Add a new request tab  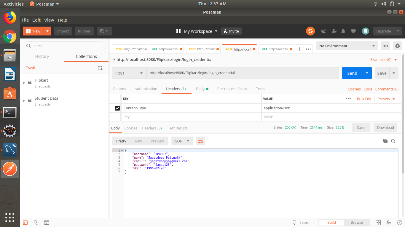[x=300, y=49]
